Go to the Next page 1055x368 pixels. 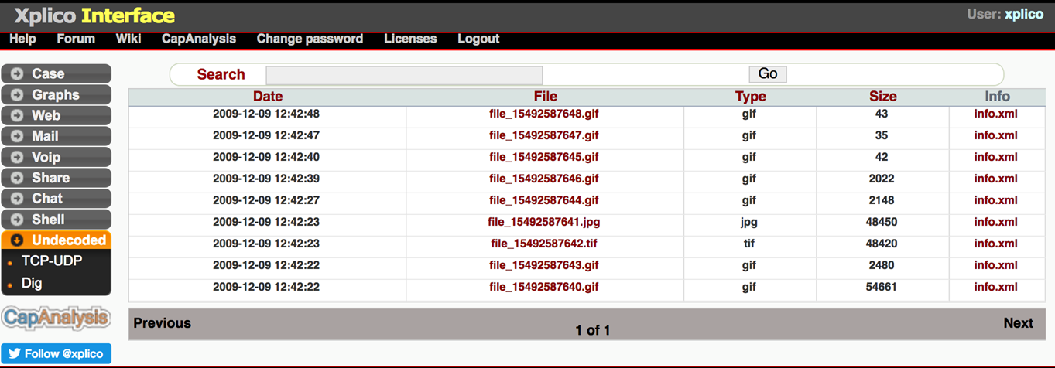1019,323
